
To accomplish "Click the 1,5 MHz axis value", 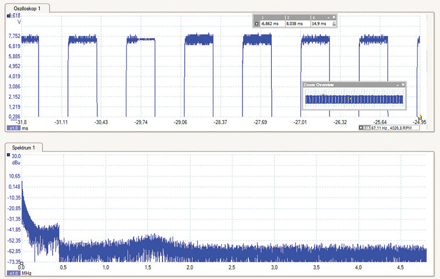I will (148, 267).
